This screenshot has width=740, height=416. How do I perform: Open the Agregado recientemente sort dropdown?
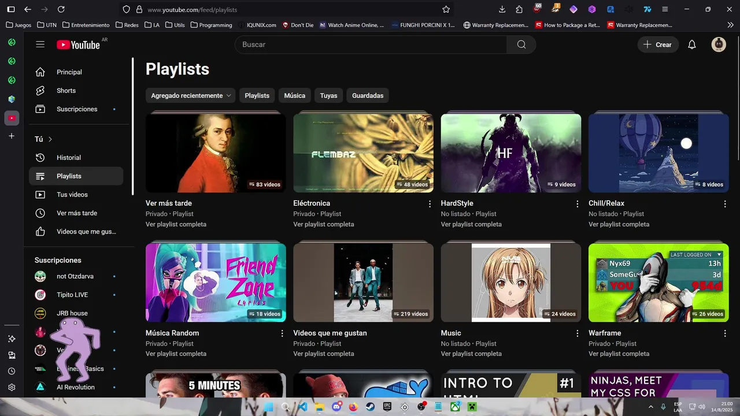[x=190, y=95]
